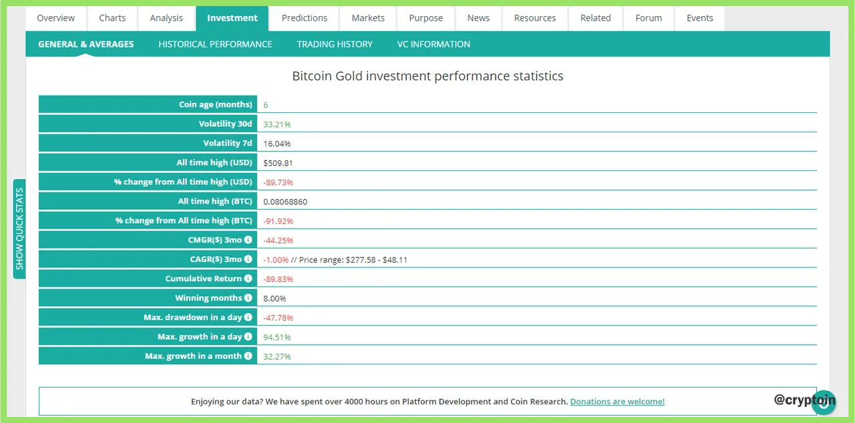This screenshot has width=855, height=423.
Task: Click the Max. growth in a day value 94.51%
Action: tap(277, 337)
